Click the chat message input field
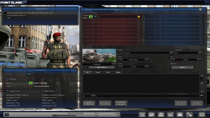The image size is (210, 118). 148,96
